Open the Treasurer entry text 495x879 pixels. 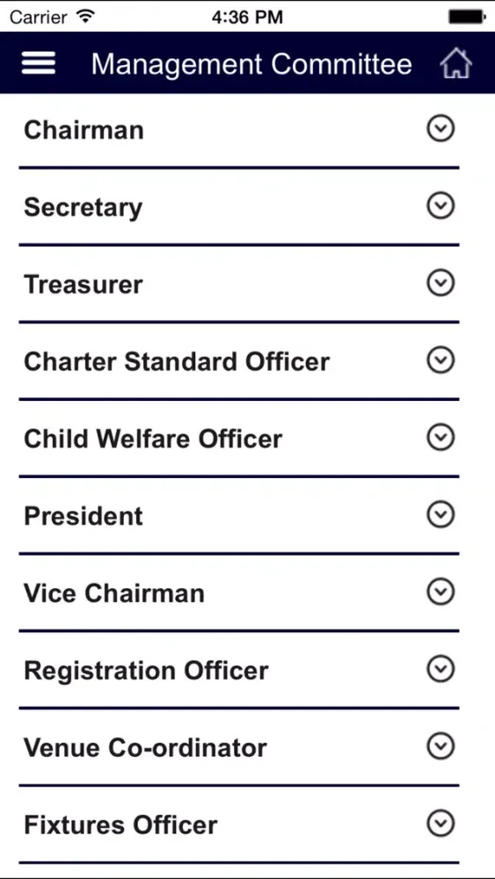(83, 284)
